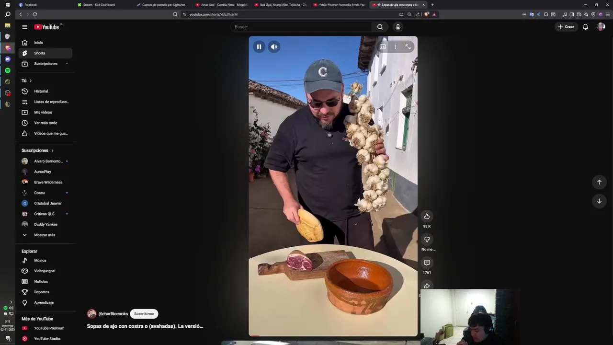
Task: Open Noticias in Explorar
Action: click(45, 281)
